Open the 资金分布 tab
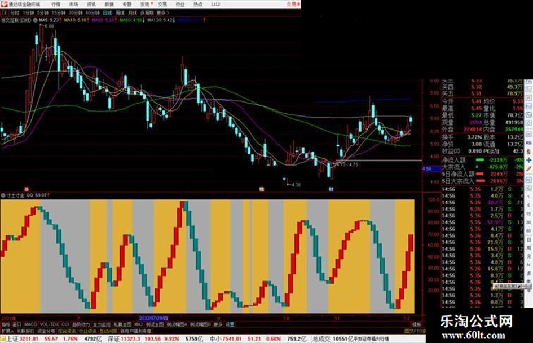Viewport: 533px width, 343px height. [x=46, y=331]
